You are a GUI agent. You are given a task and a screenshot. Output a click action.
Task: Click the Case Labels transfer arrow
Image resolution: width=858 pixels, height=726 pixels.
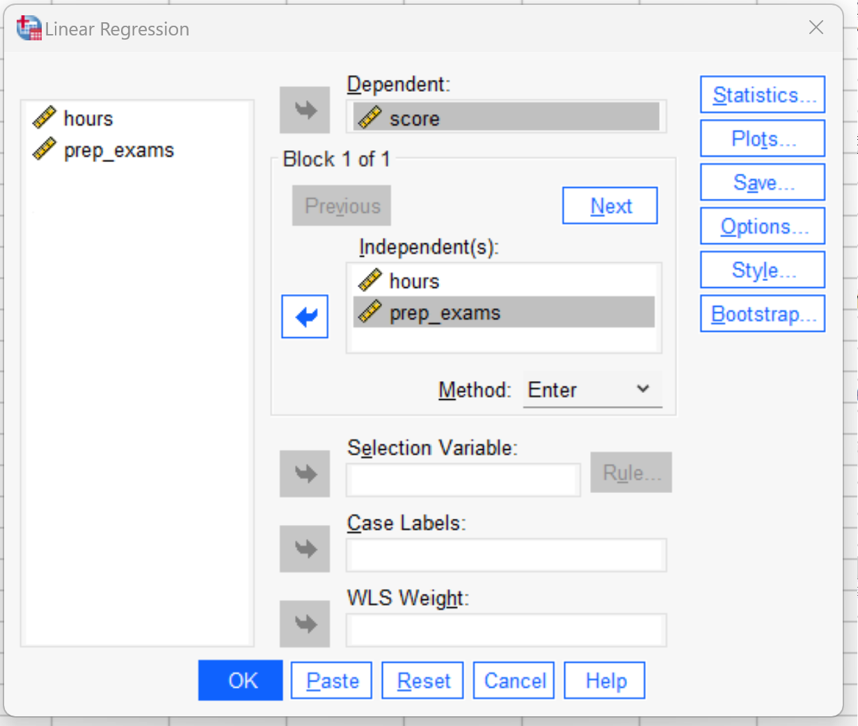[x=304, y=549]
